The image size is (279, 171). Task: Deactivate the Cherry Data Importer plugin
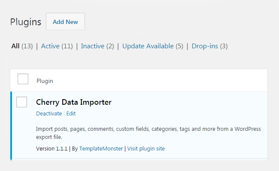pos(49,113)
